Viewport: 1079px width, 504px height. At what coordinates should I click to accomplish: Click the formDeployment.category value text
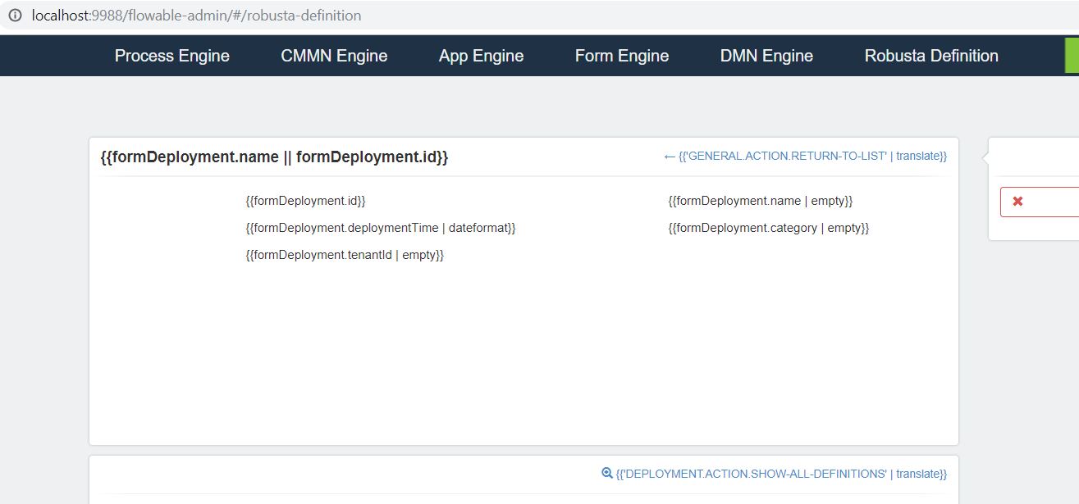768,228
